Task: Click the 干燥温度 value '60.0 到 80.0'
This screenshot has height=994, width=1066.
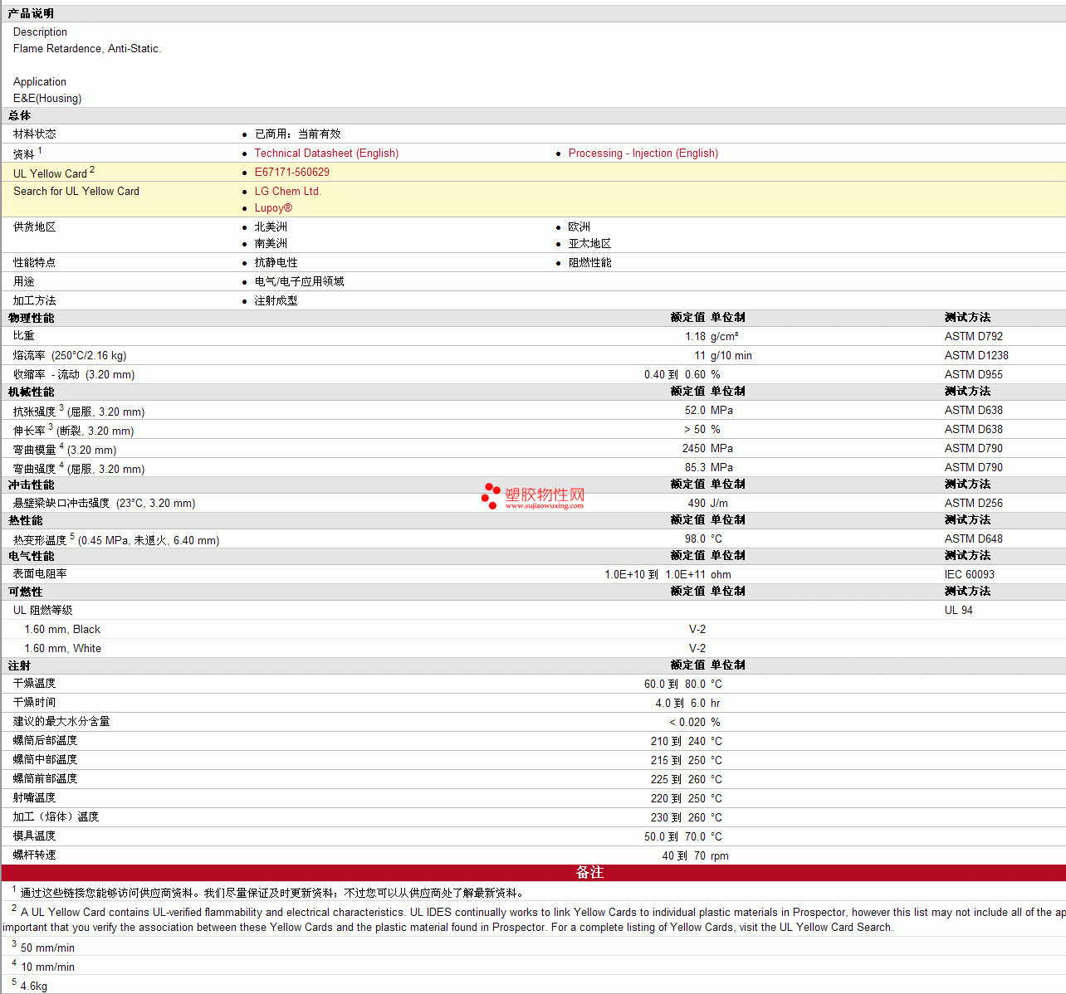Action: tap(675, 685)
